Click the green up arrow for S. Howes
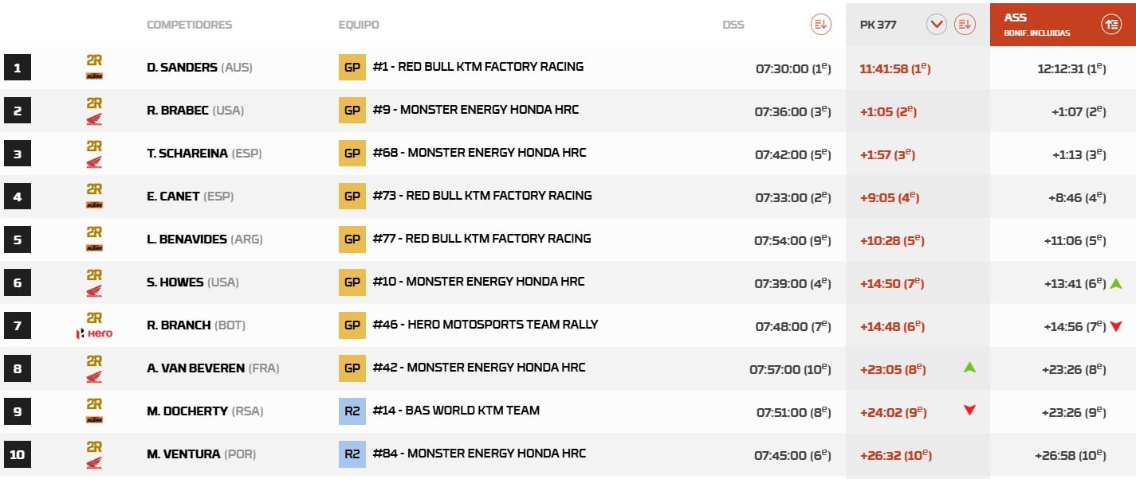Viewport: 1136px width, 479px height. (x=1116, y=283)
